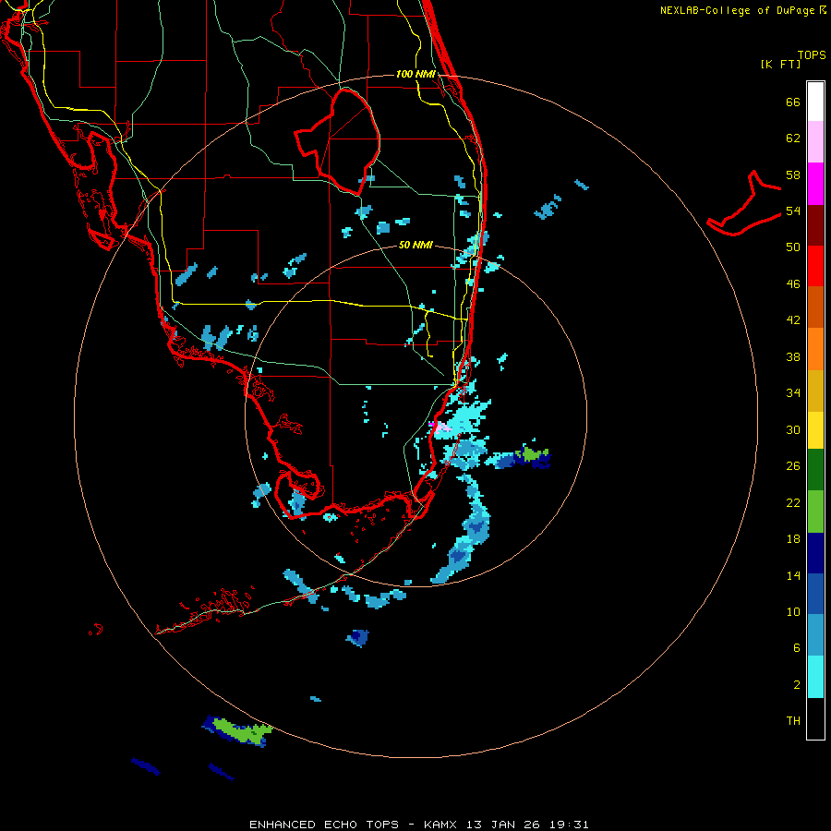
Task: Click the medium blue 10-14 kft swatch
Action: 815,594
